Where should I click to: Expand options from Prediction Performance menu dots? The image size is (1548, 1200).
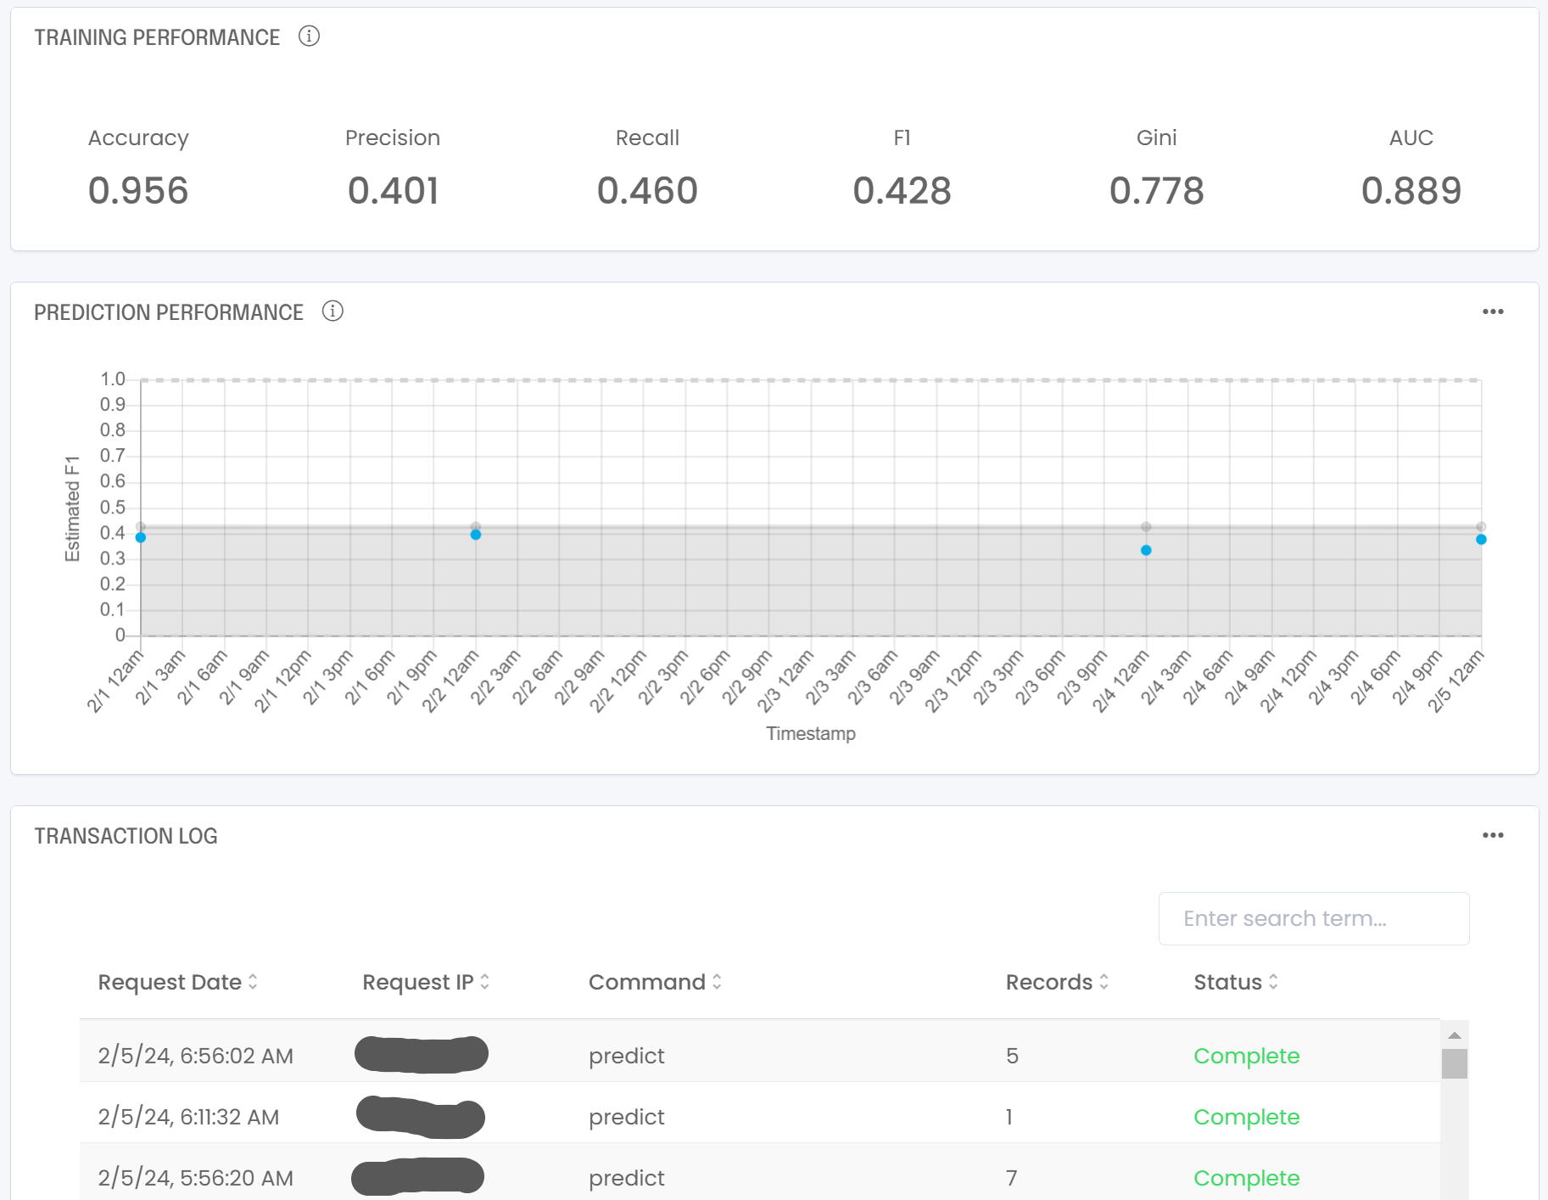pos(1493,312)
